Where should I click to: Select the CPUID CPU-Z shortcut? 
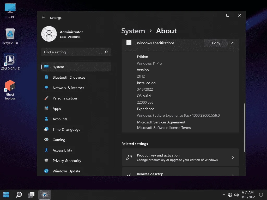click(10, 62)
